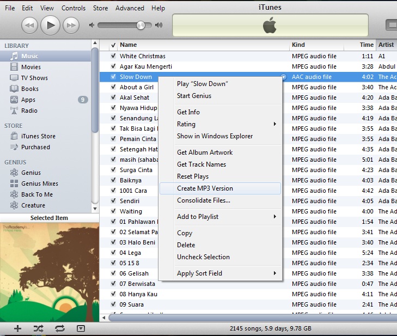Uncheck the Agar Kau Mengerti checkbox
This screenshot has height=336, width=397.
point(113,66)
